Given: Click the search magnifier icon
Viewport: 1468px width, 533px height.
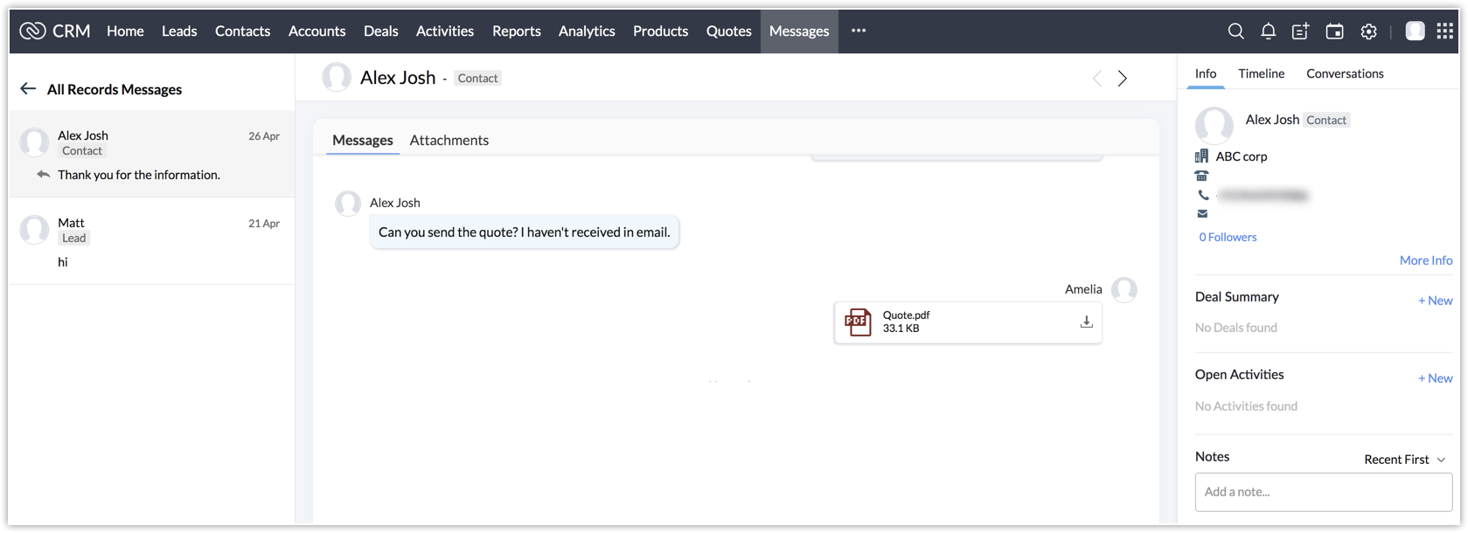Looking at the screenshot, I should (x=1235, y=31).
